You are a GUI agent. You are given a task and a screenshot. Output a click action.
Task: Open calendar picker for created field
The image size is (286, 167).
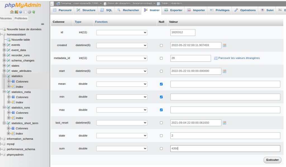(225, 46)
